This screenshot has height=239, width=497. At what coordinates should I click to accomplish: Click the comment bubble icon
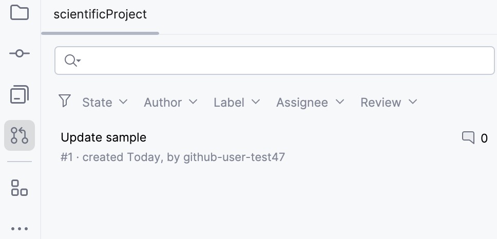tap(468, 137)
